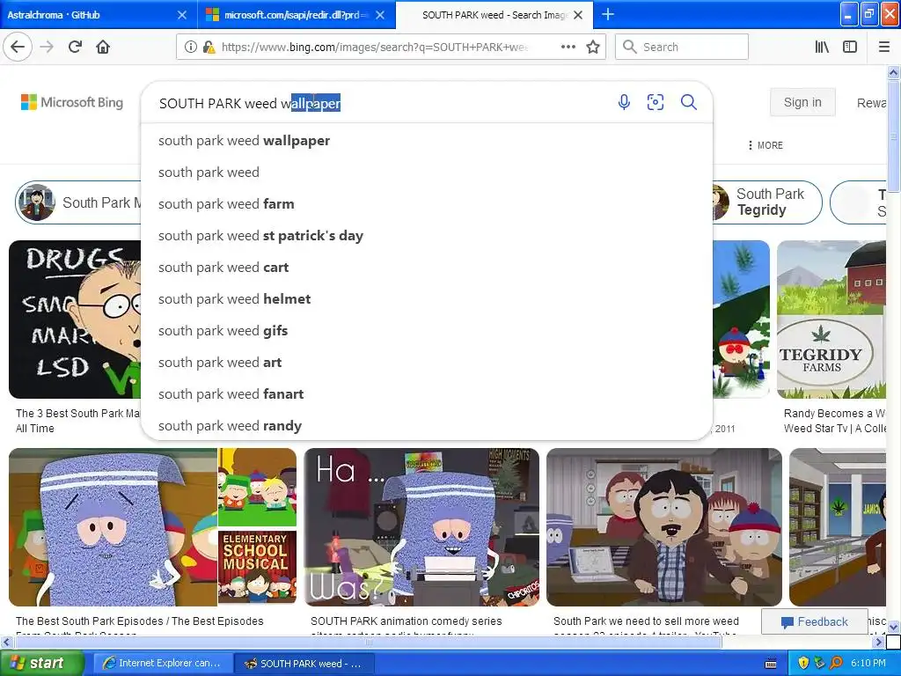The width and height of the screenshot is (901, 676).
Task: Reload the page with refresh icon
Action: (75, 48)
